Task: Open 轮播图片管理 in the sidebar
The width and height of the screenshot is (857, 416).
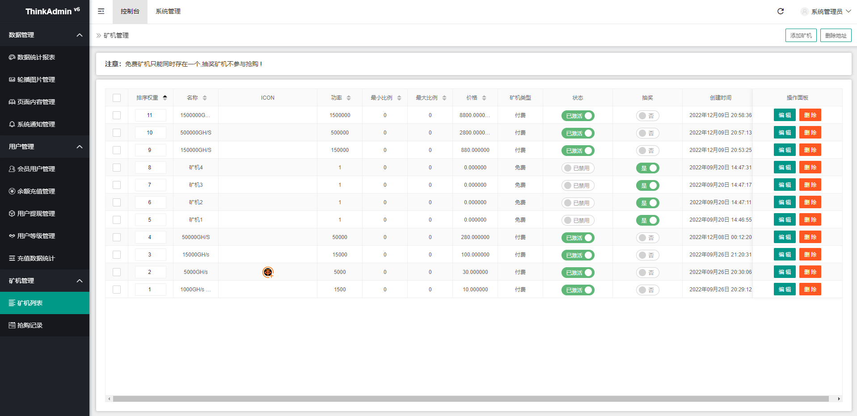Action: click(36, 80)
